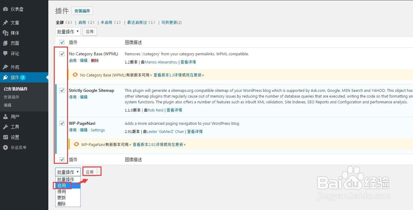Screen dimensions: 413x210
Task: Filter plugins by 可供更新(2) tab
Action: pyautogui.click(x=171, y=23)
